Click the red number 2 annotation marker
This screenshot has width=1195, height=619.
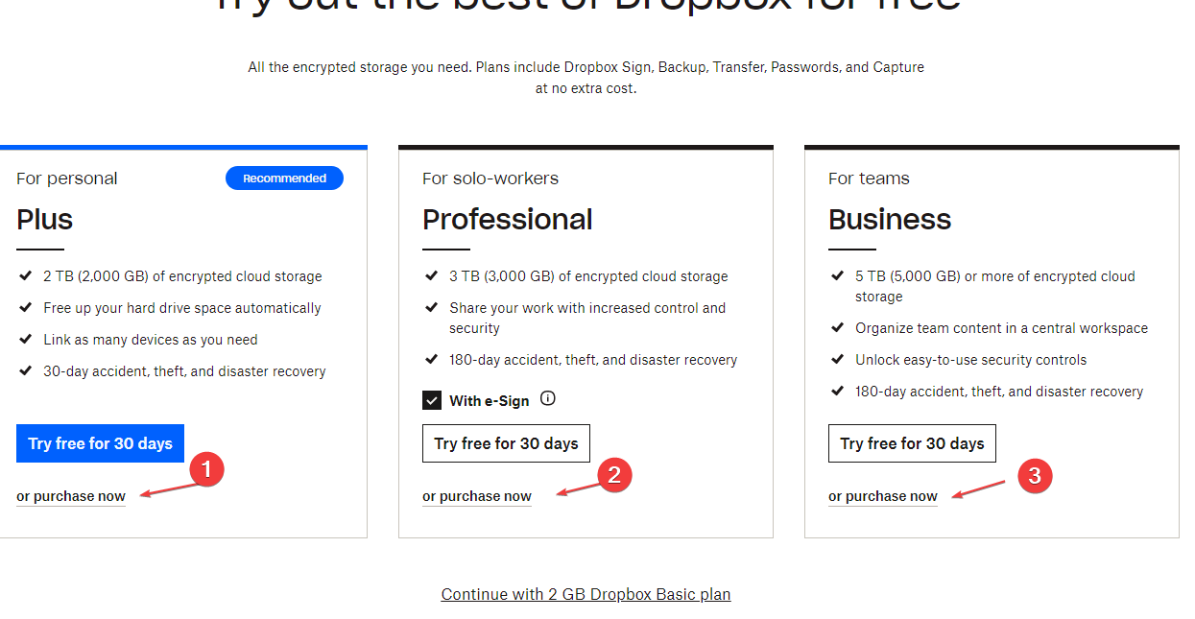click(x=614, y=474)
